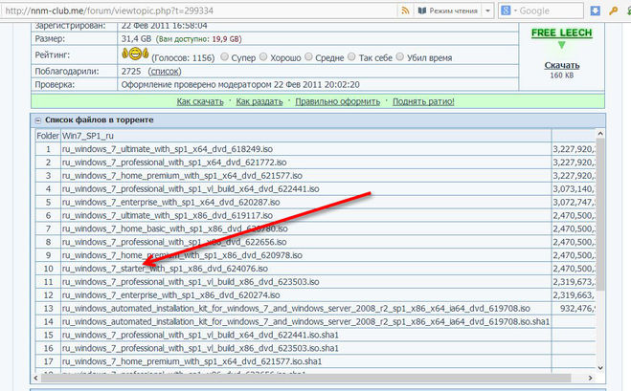Click the key icon in browser toolbar
631x391 pixels.
point(614,11)
